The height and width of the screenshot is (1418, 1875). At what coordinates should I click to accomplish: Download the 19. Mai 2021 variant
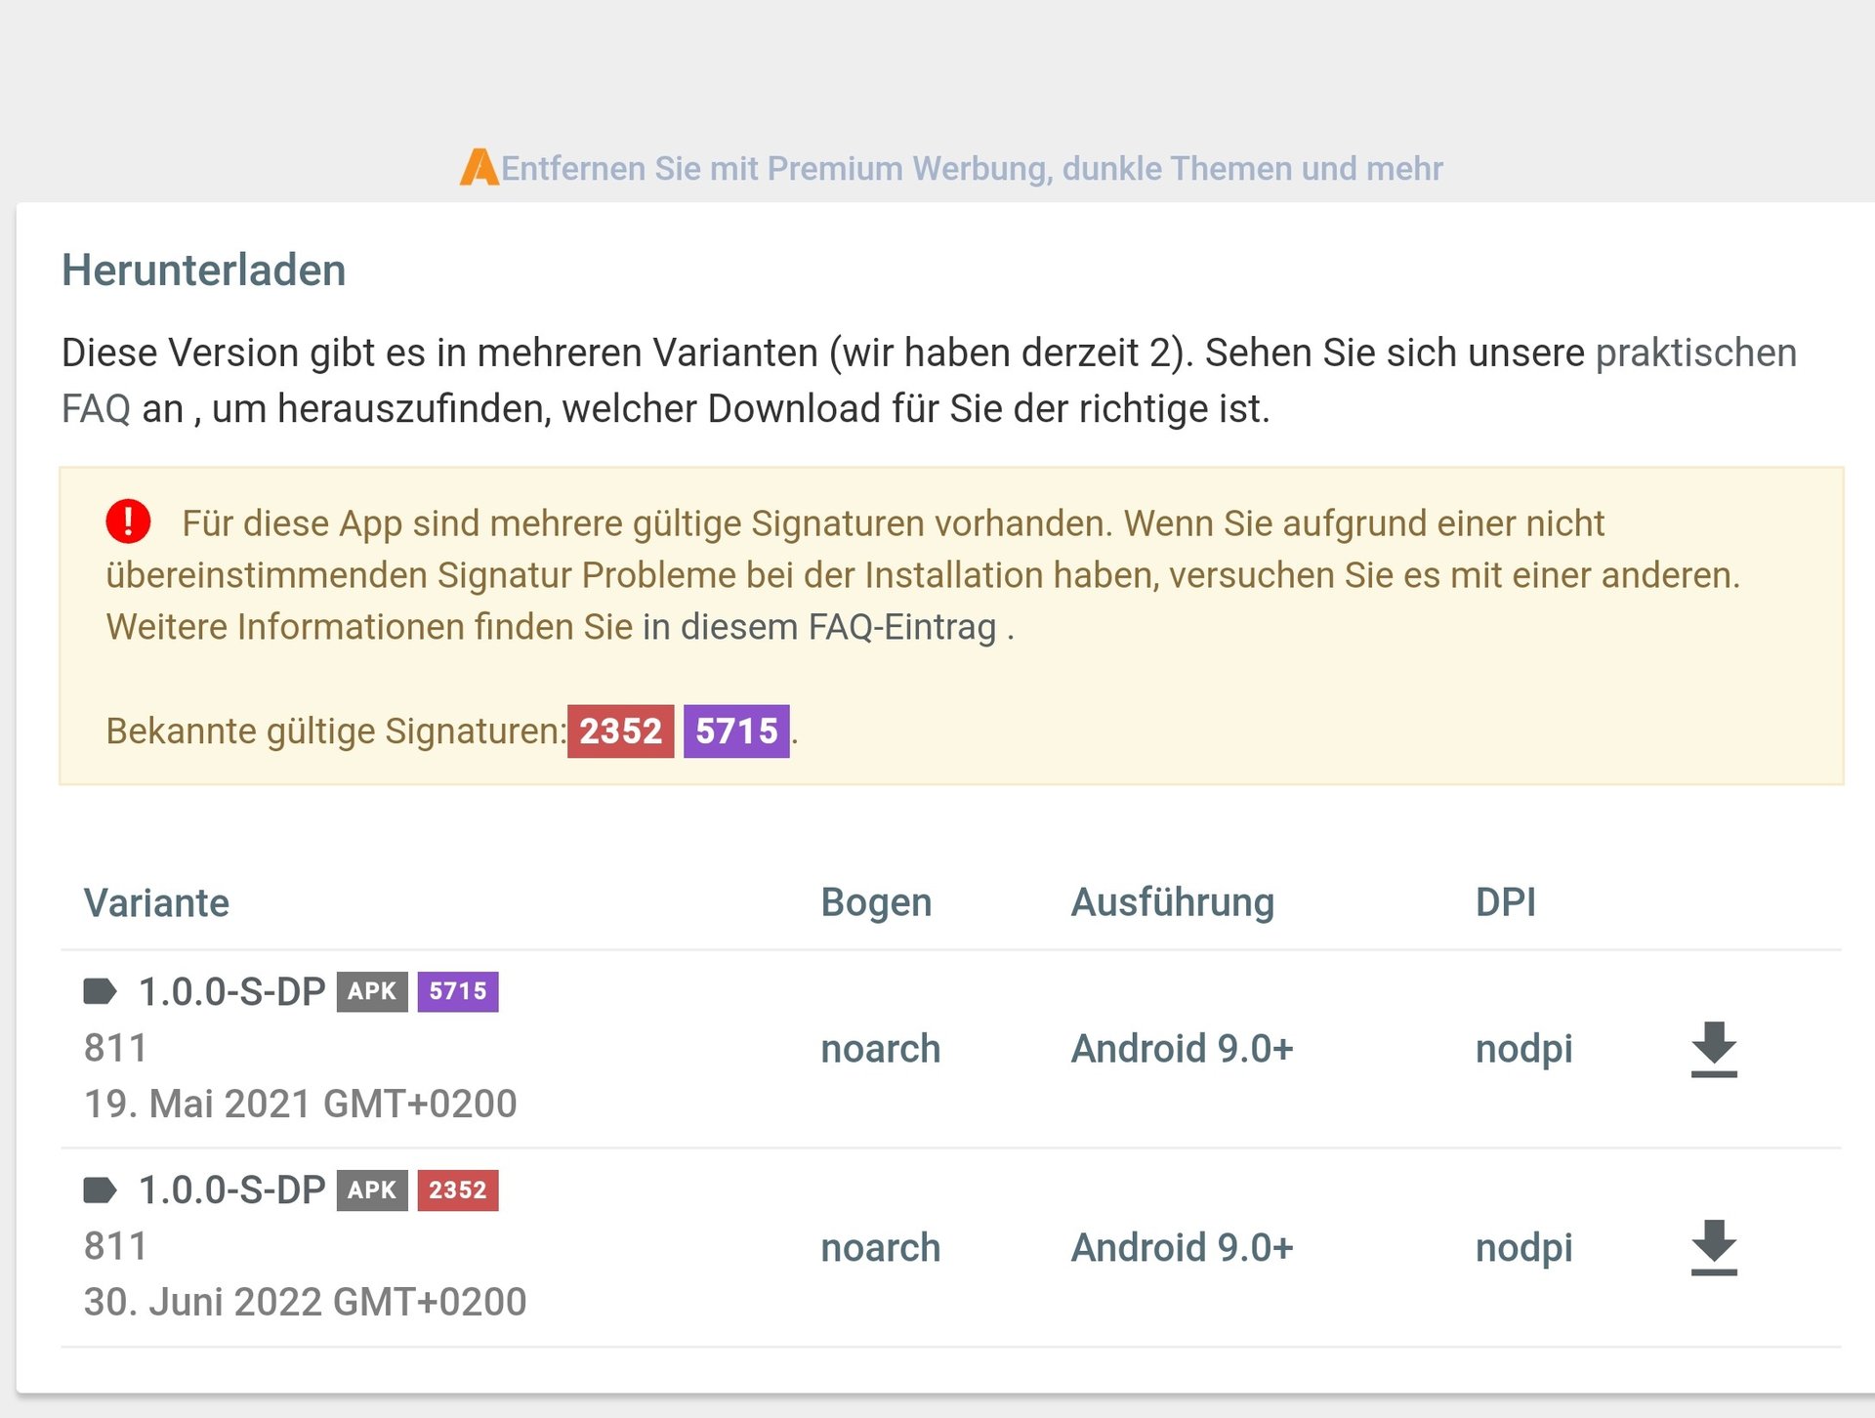(1713, 1049)
